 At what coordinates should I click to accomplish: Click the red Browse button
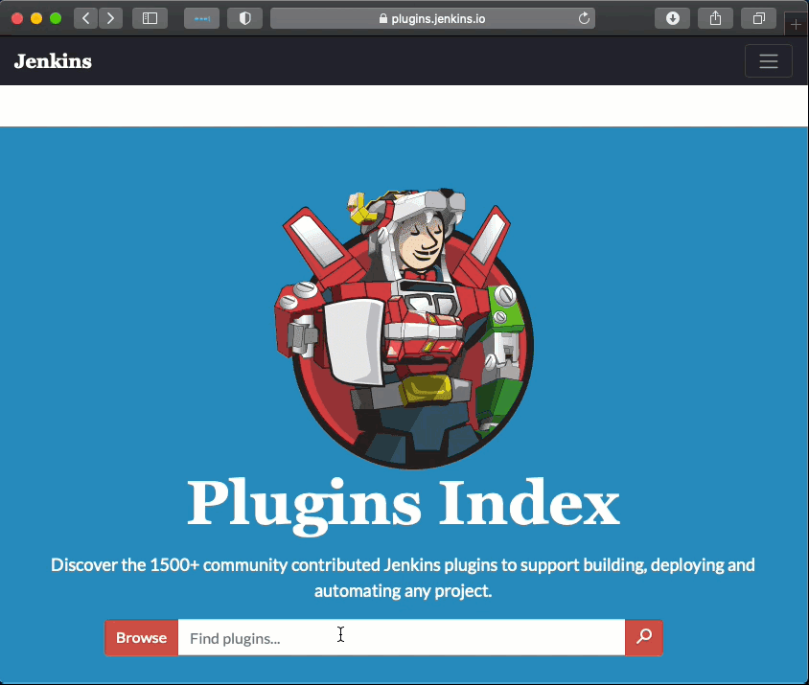coord(141,638)
